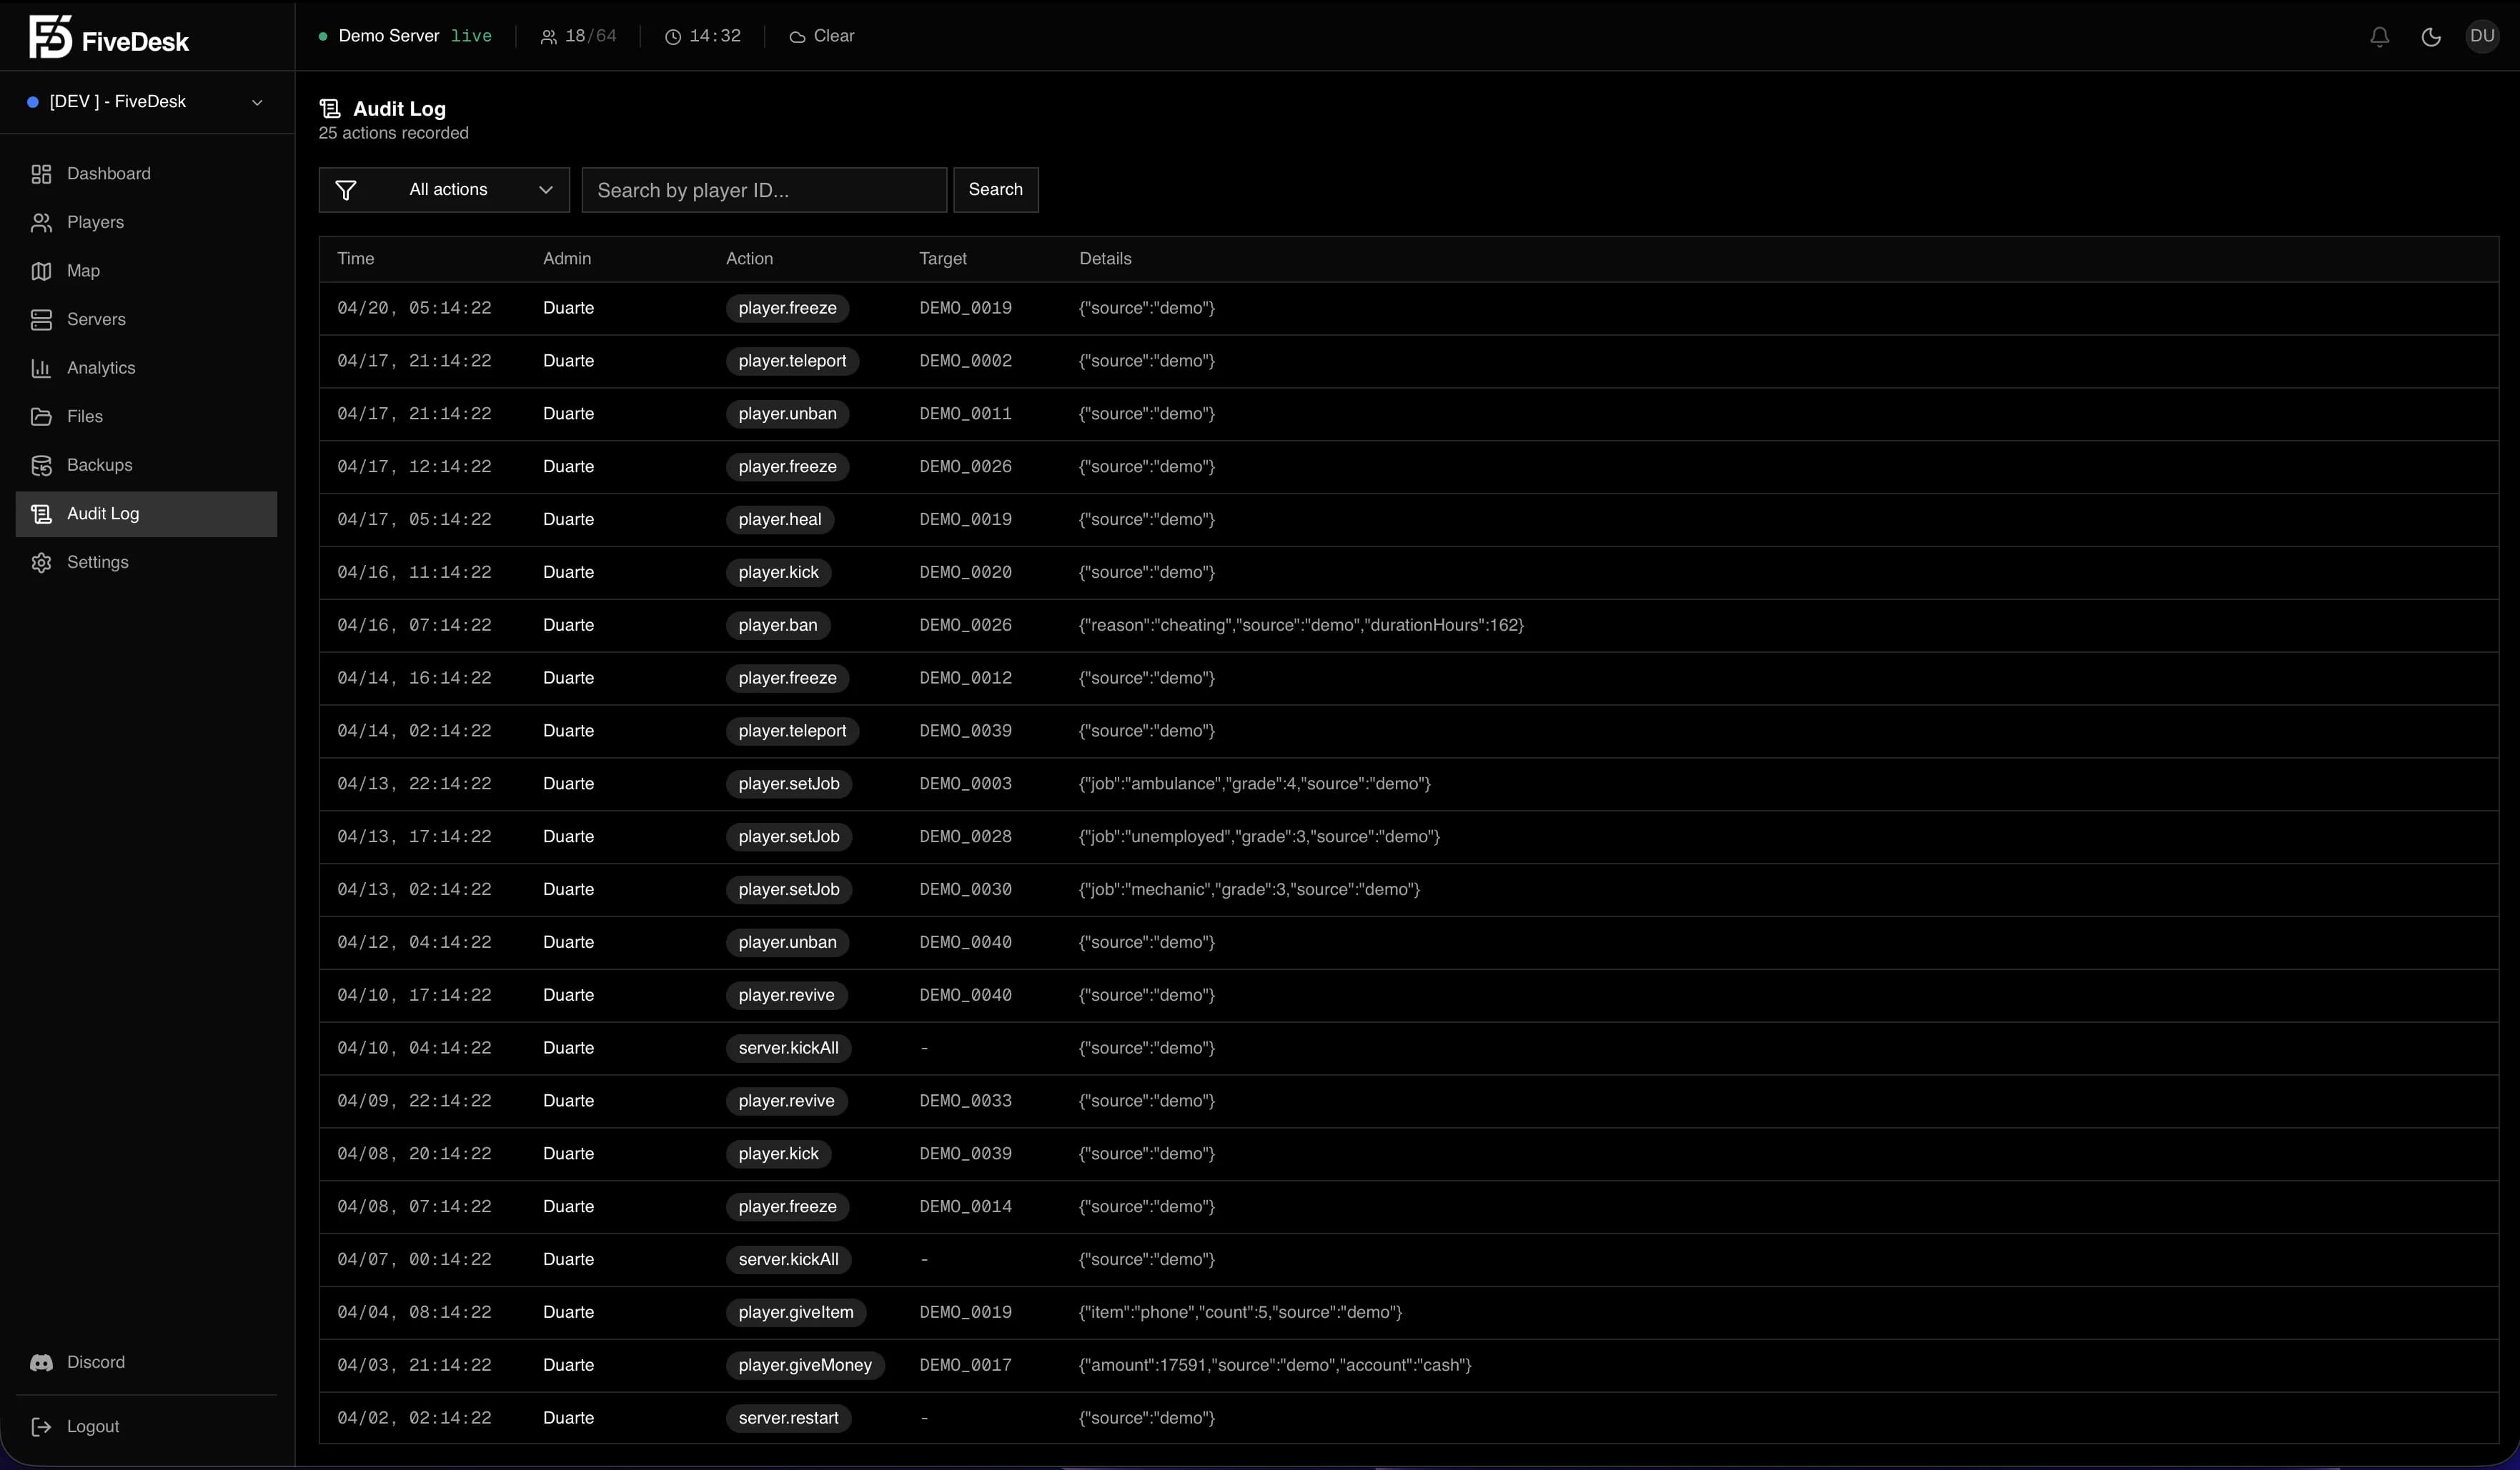Click timestamp 04/20, 05:14:22
Viewport: 2520px width, 1470px height.
(414, 308)
